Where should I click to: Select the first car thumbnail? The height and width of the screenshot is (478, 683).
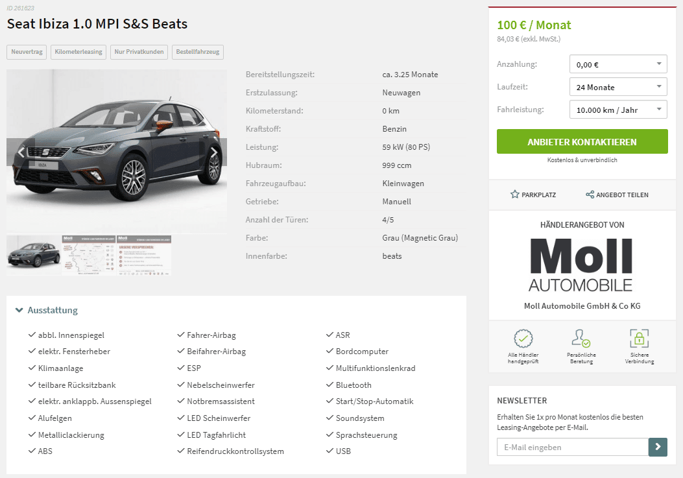pyautogui.click(x=34, y=256)
